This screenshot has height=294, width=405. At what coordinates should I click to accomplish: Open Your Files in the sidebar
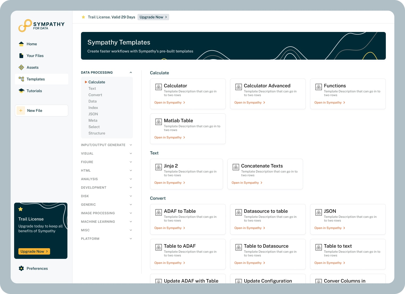[42, 56]
